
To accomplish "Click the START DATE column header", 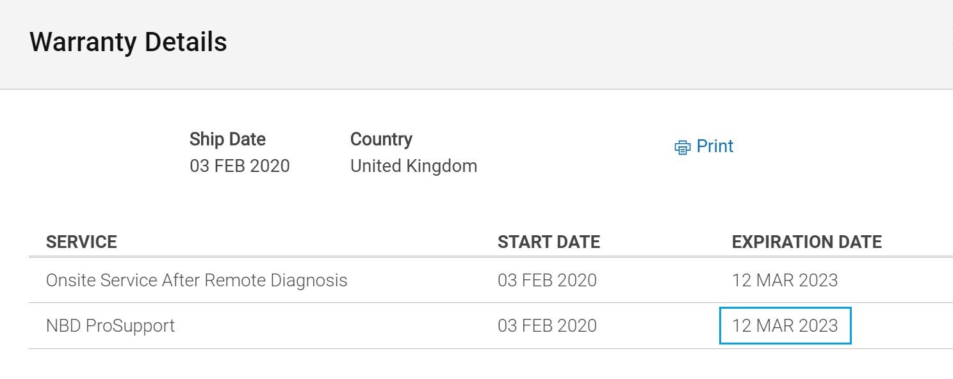I will [549, 242].
